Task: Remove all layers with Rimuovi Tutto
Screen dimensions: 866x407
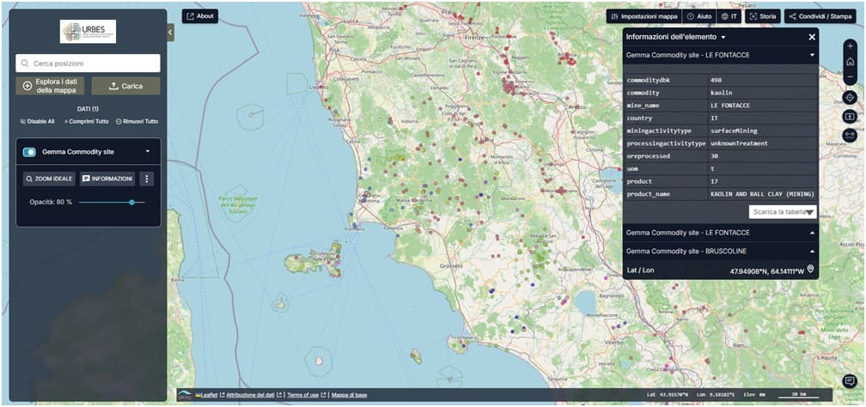Action: point(137,121)
